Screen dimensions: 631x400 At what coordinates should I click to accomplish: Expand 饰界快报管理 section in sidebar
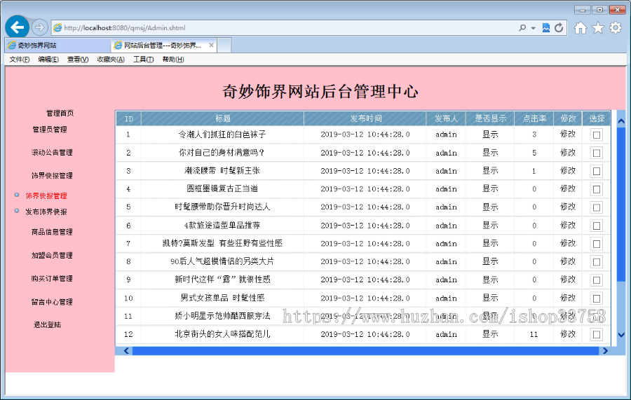click(x=52, y=176)
